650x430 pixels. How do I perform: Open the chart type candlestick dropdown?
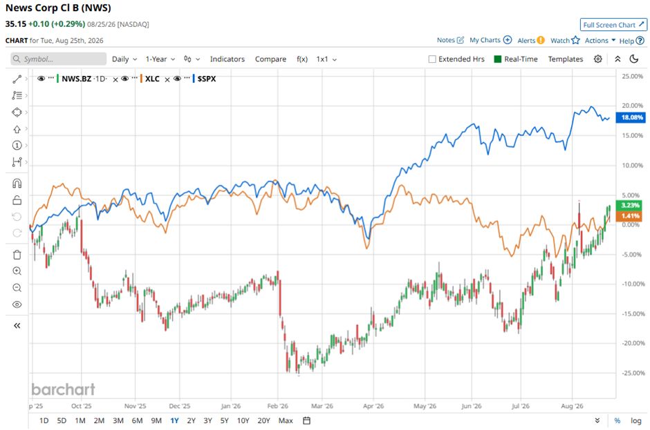[192, 59]
